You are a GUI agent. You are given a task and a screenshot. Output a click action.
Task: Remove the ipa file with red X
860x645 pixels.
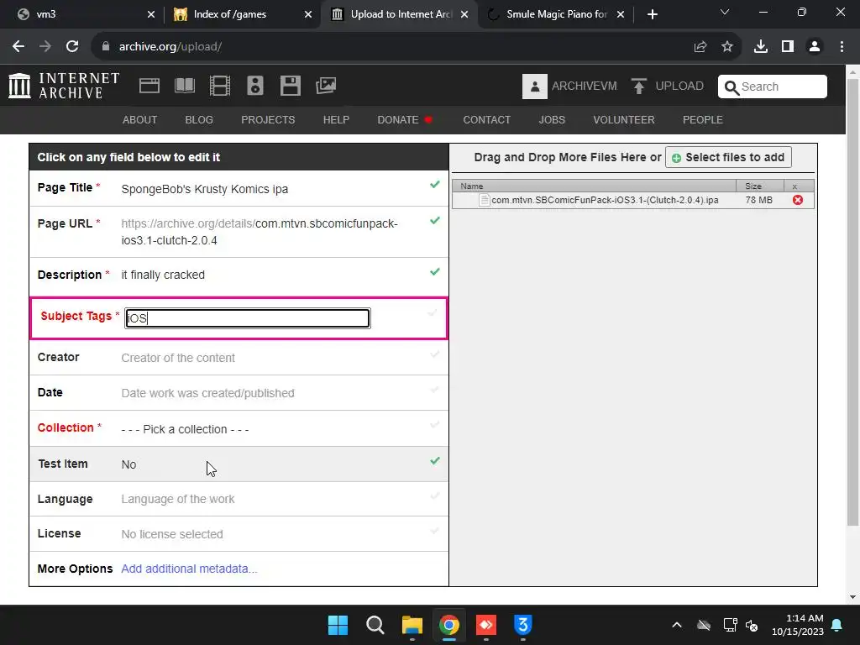point(798,200)
